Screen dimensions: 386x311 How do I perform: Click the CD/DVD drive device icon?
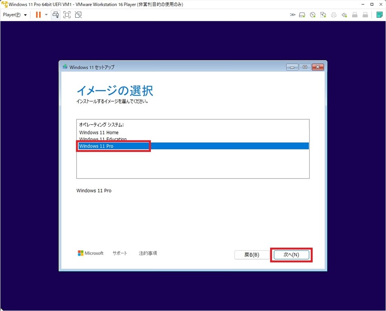click(x=312, y=15)
